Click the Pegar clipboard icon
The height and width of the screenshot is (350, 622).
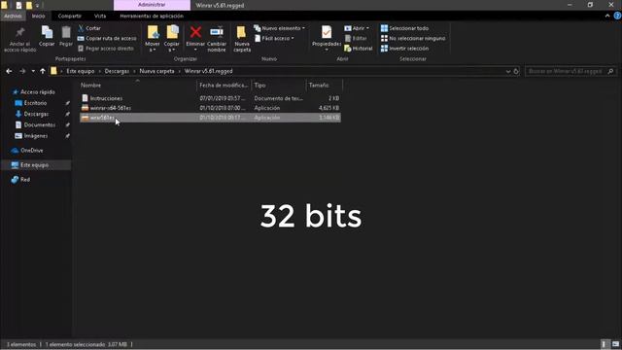[66, 37]
